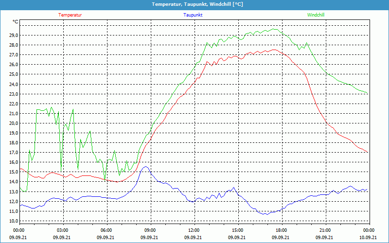
Task: Click the 23,0 y-axis value
Action: pos(14,94)
